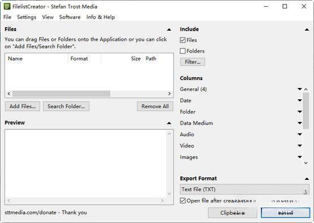Viewport: 314px width, 223px height.
Task: Click the Columns list scroll down arrow
Action: point(306,163)
